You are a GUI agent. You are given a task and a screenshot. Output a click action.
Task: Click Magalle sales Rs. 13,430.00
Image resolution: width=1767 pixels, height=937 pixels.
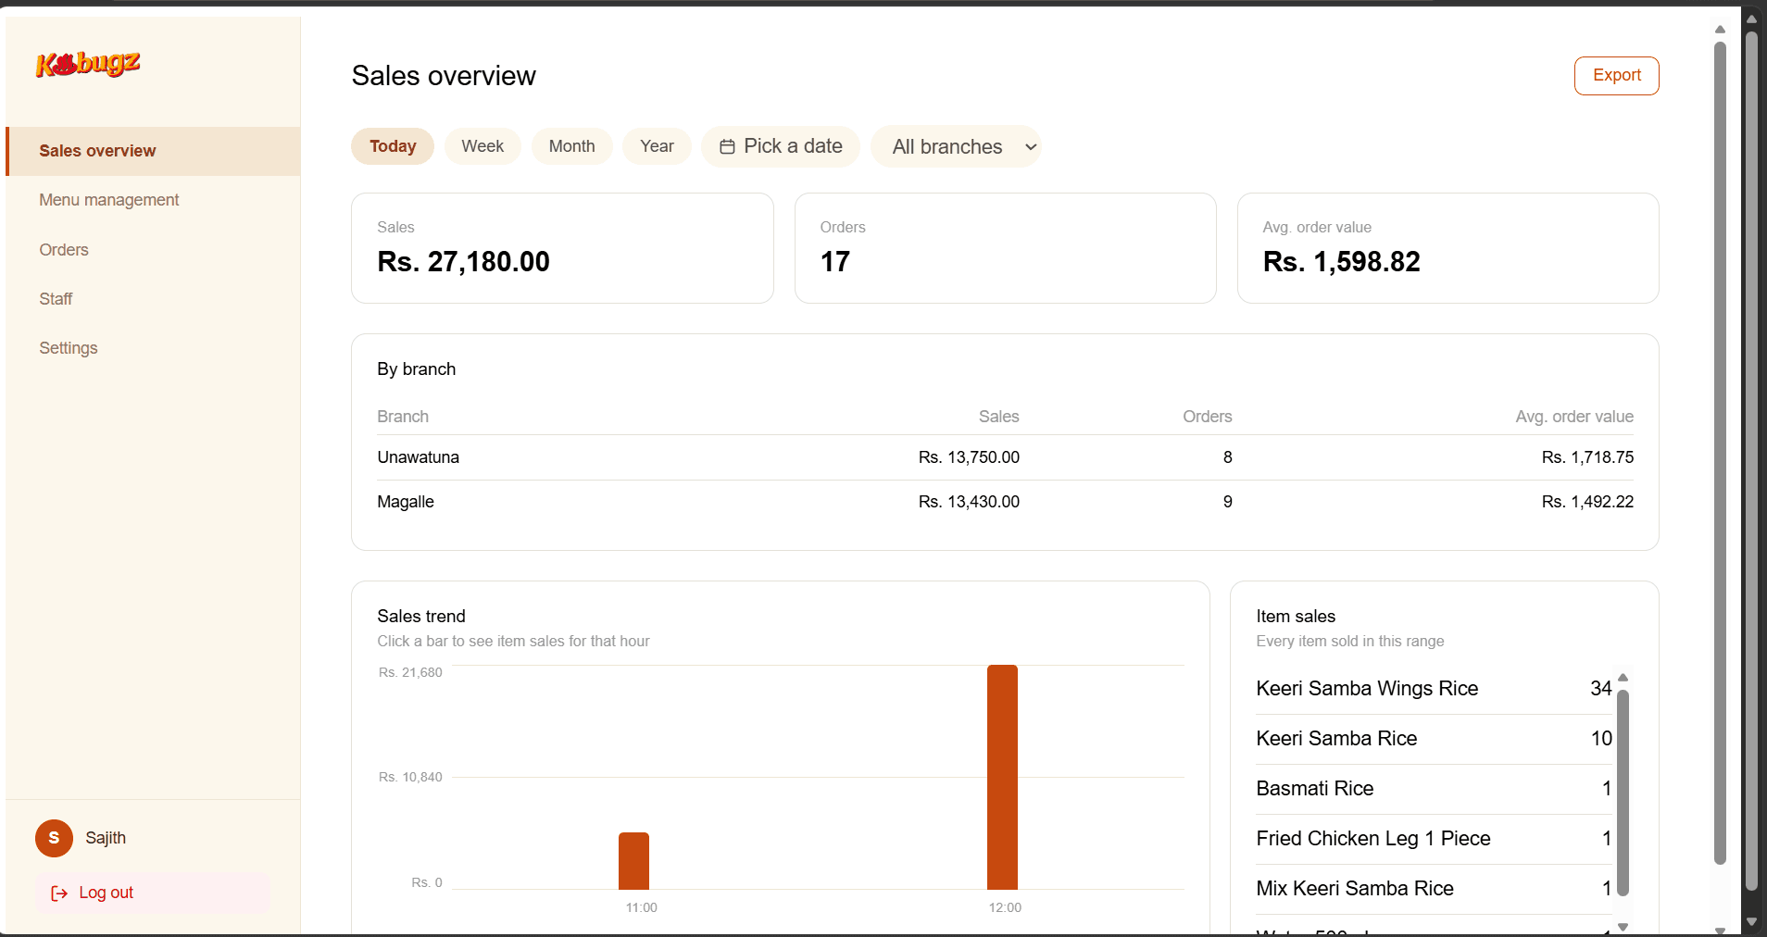[969, 502]
